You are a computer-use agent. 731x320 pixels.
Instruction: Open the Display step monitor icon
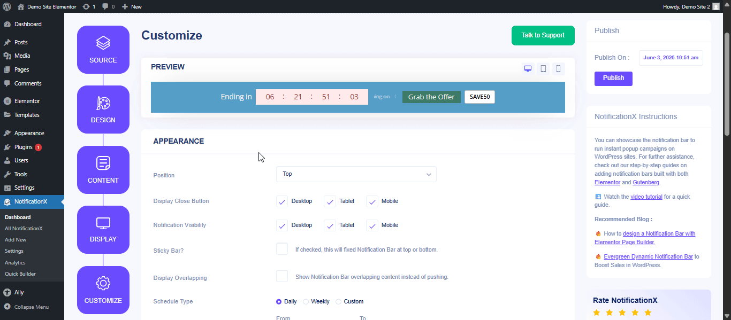(x=103, y=223)
